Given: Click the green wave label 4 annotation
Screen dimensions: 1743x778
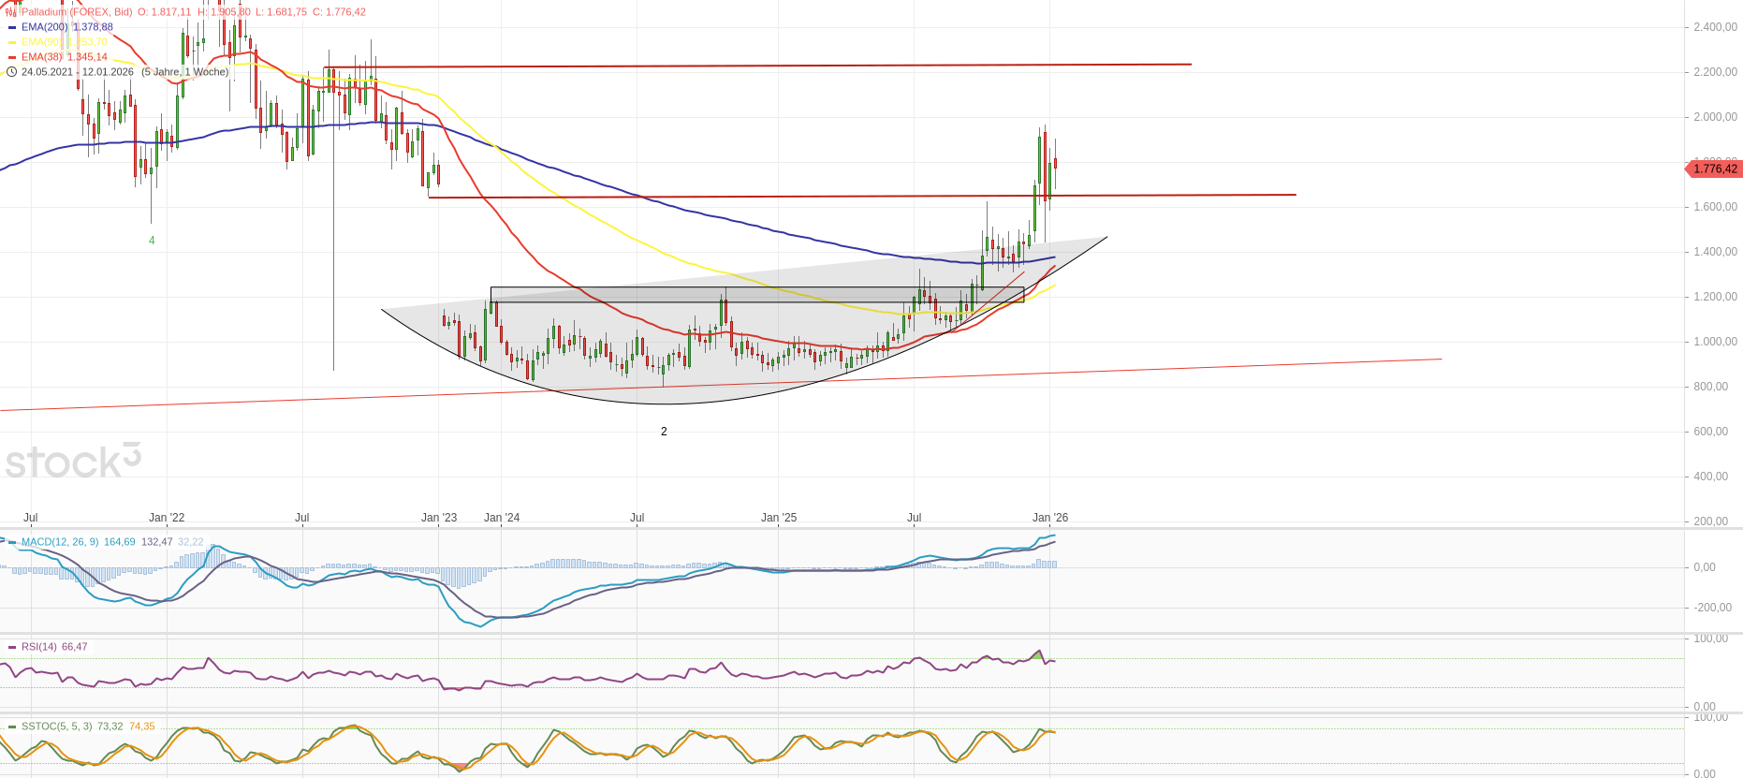Looking at the screenshot, I should (152, 241).
